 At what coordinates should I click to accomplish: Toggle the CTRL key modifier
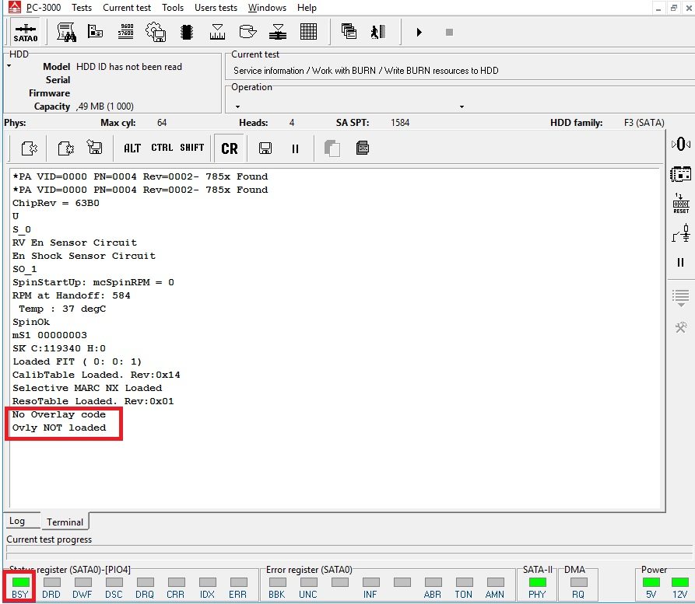[162, 148]
